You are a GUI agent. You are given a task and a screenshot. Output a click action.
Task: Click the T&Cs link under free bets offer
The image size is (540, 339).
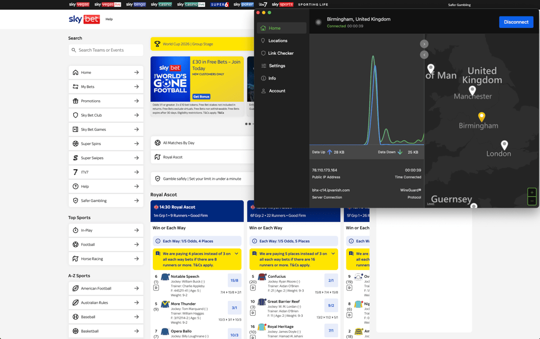coord(220,113)
